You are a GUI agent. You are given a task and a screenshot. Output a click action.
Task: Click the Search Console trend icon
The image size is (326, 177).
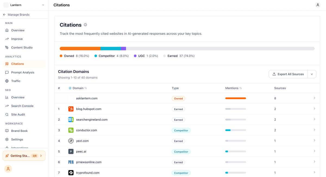click(x=7, y=106)
